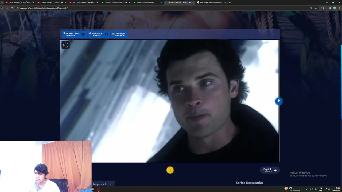Open the ESP LAA language switcher
This screenshot has width=342, height=192.
tap(321, 189)
